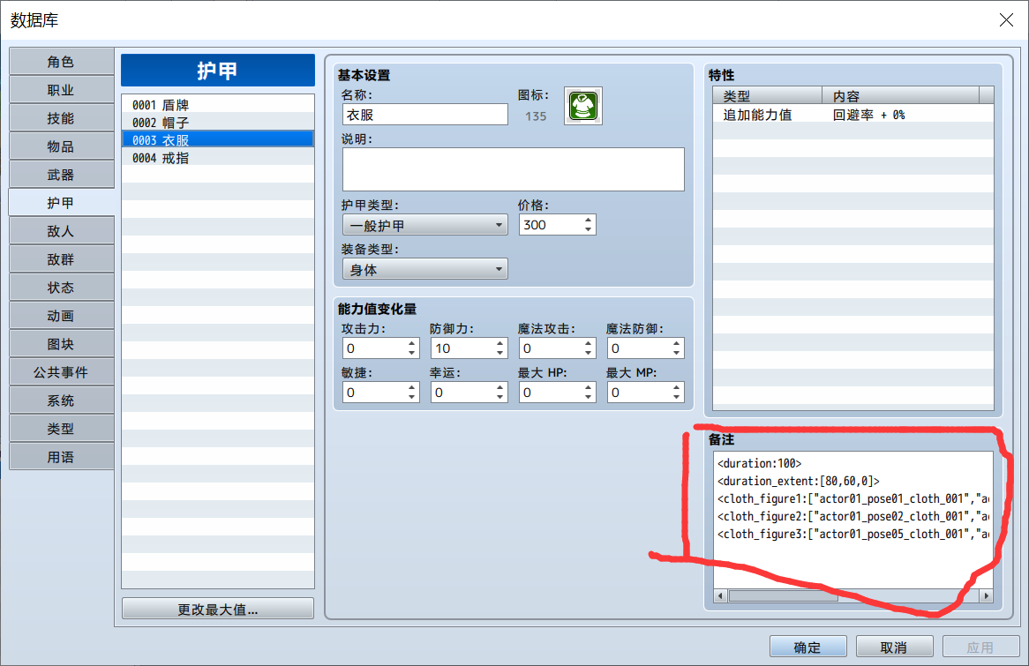Select armor 0002 帽子 in list
Image resolution: width=1029 pixels, height=666 pixels.
[x=218, y=122]
